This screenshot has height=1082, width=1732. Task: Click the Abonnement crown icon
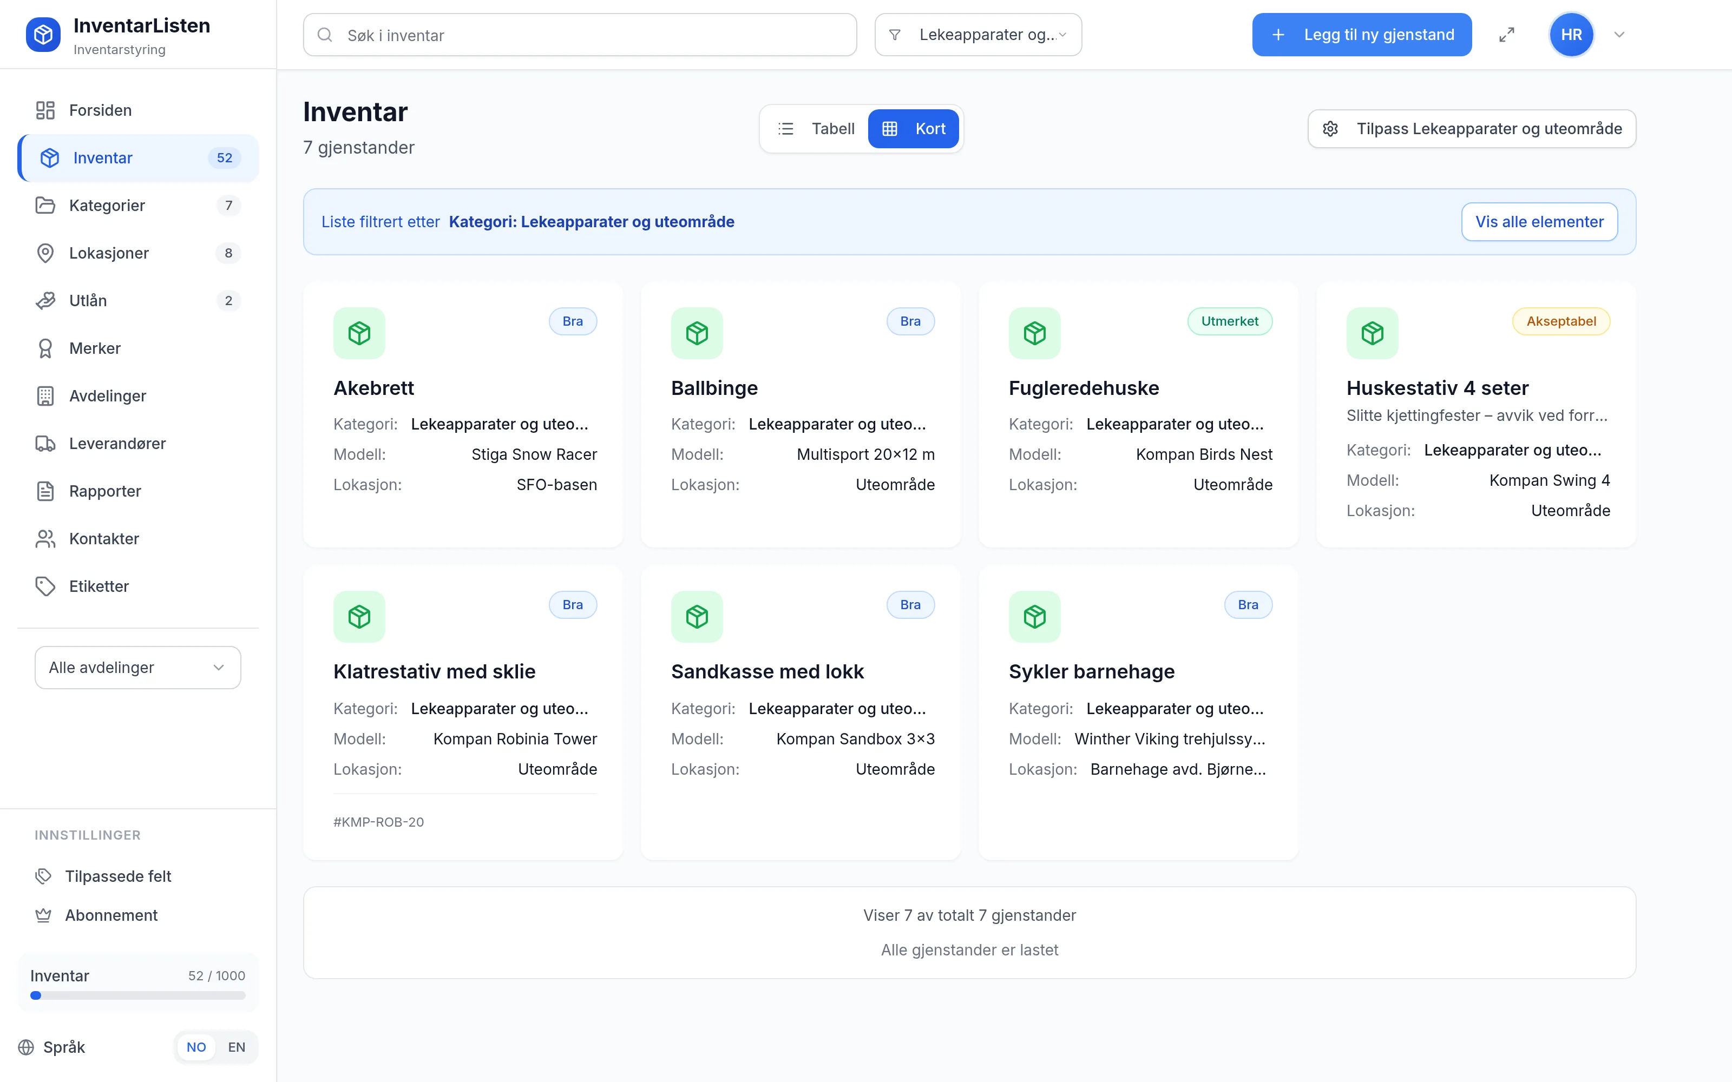pos(43,915)
